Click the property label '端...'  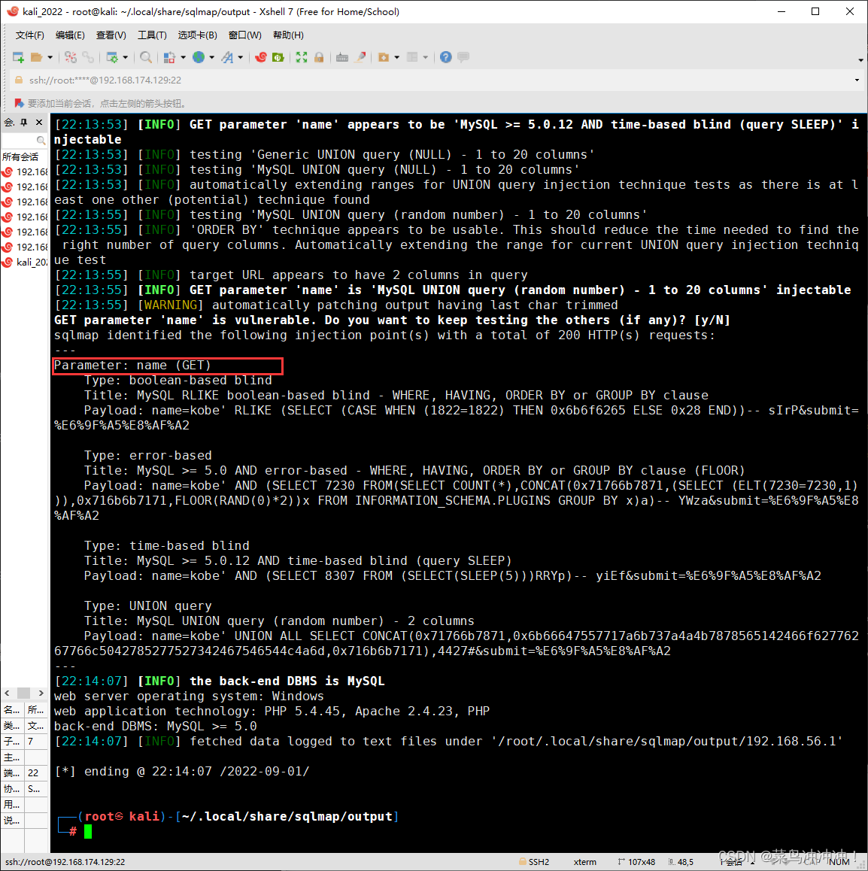click(x=12, y=772)
